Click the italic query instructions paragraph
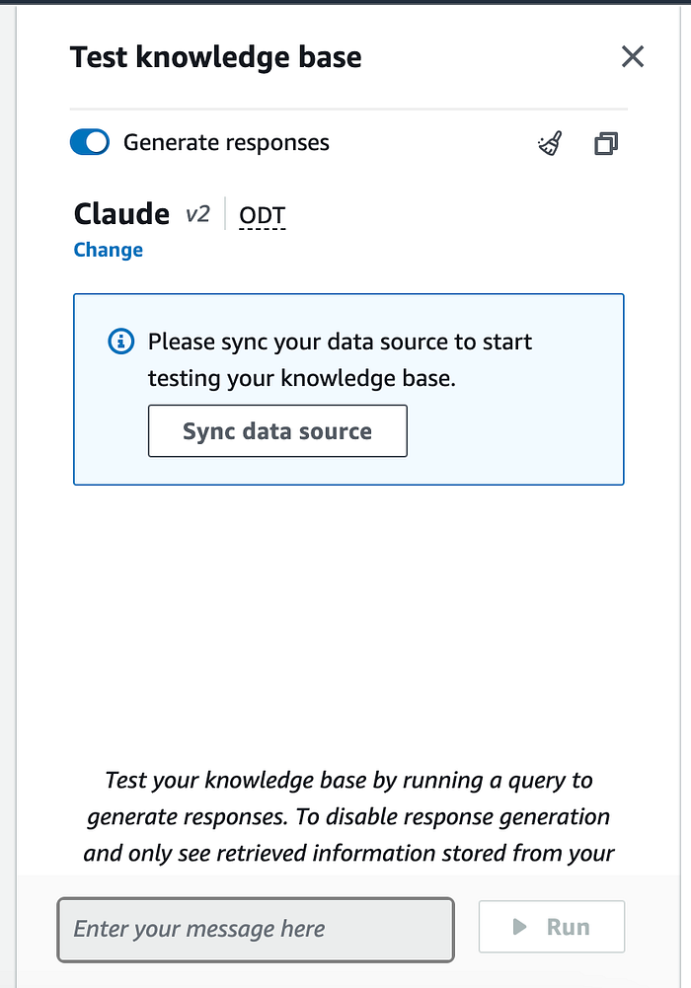 349,816
